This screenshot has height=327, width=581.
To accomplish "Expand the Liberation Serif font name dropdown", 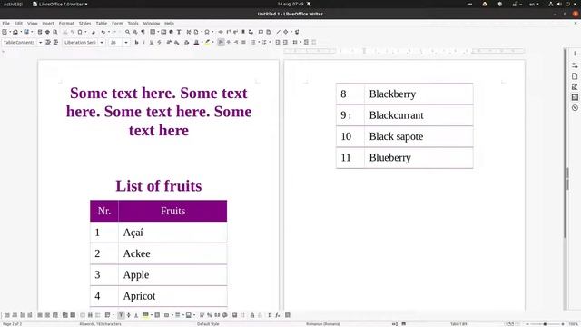I will [102, 43].
